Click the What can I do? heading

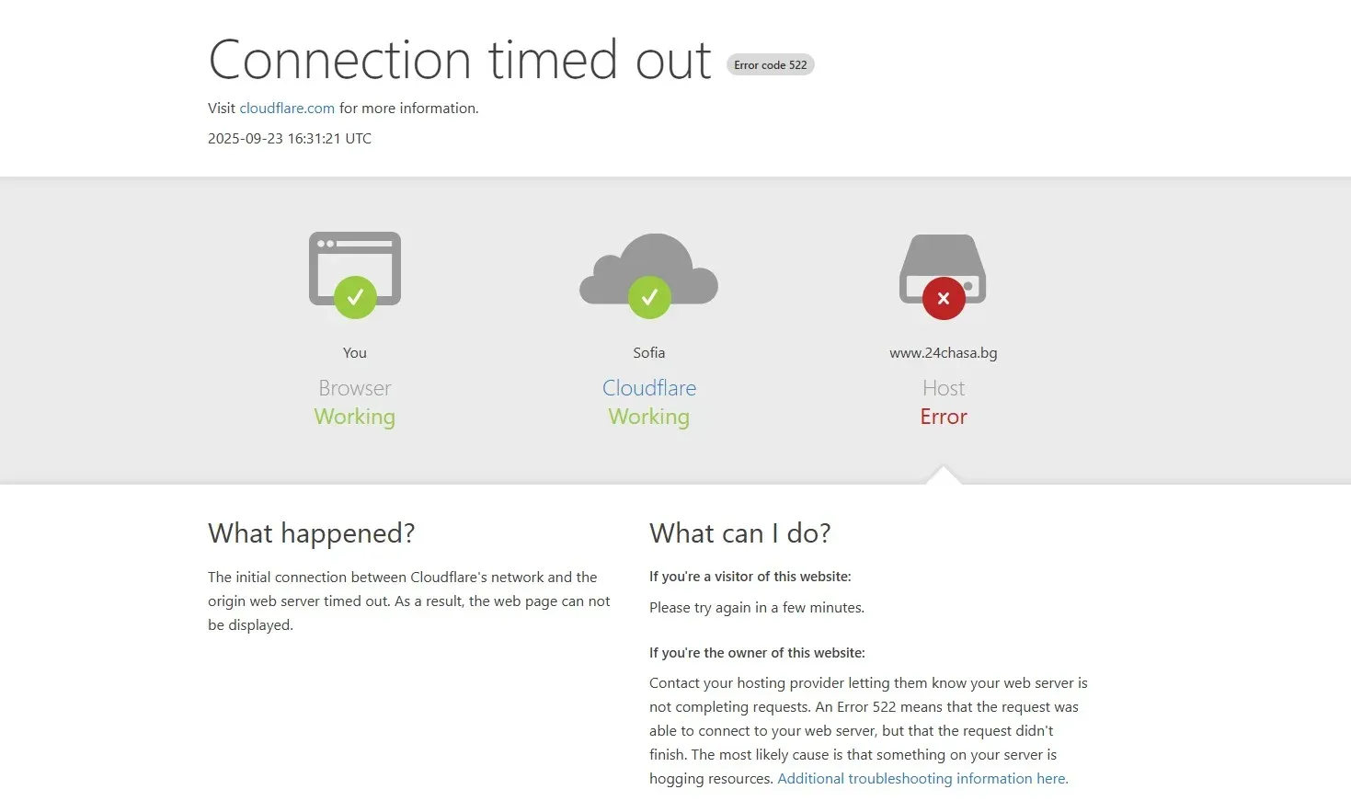coord(740,533)
